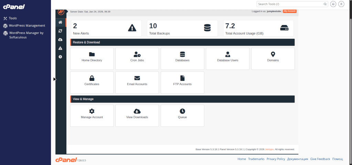Image resolution: width=352 pixels, height=165 pixels.
Task: Click the orange My Account button
Action: click(x=289, y=11)
